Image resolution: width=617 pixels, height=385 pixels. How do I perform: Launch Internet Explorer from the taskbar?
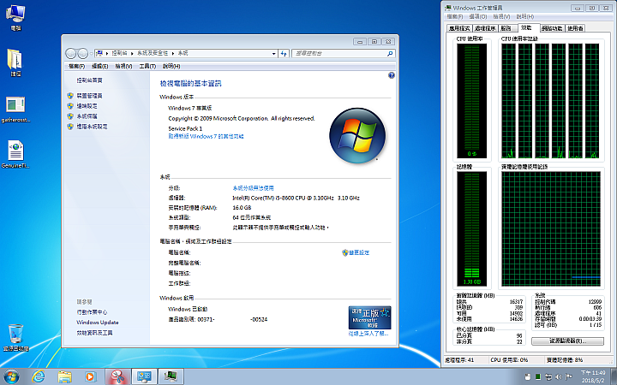pyautogui.click(x=39, y=376)
